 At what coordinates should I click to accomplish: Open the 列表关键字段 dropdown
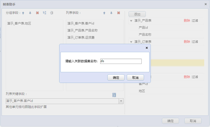click(121, 101)
